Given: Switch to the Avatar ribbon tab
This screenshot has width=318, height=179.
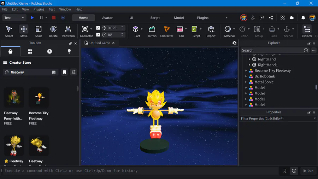Looking at the screenshot, I should (107, 18).
